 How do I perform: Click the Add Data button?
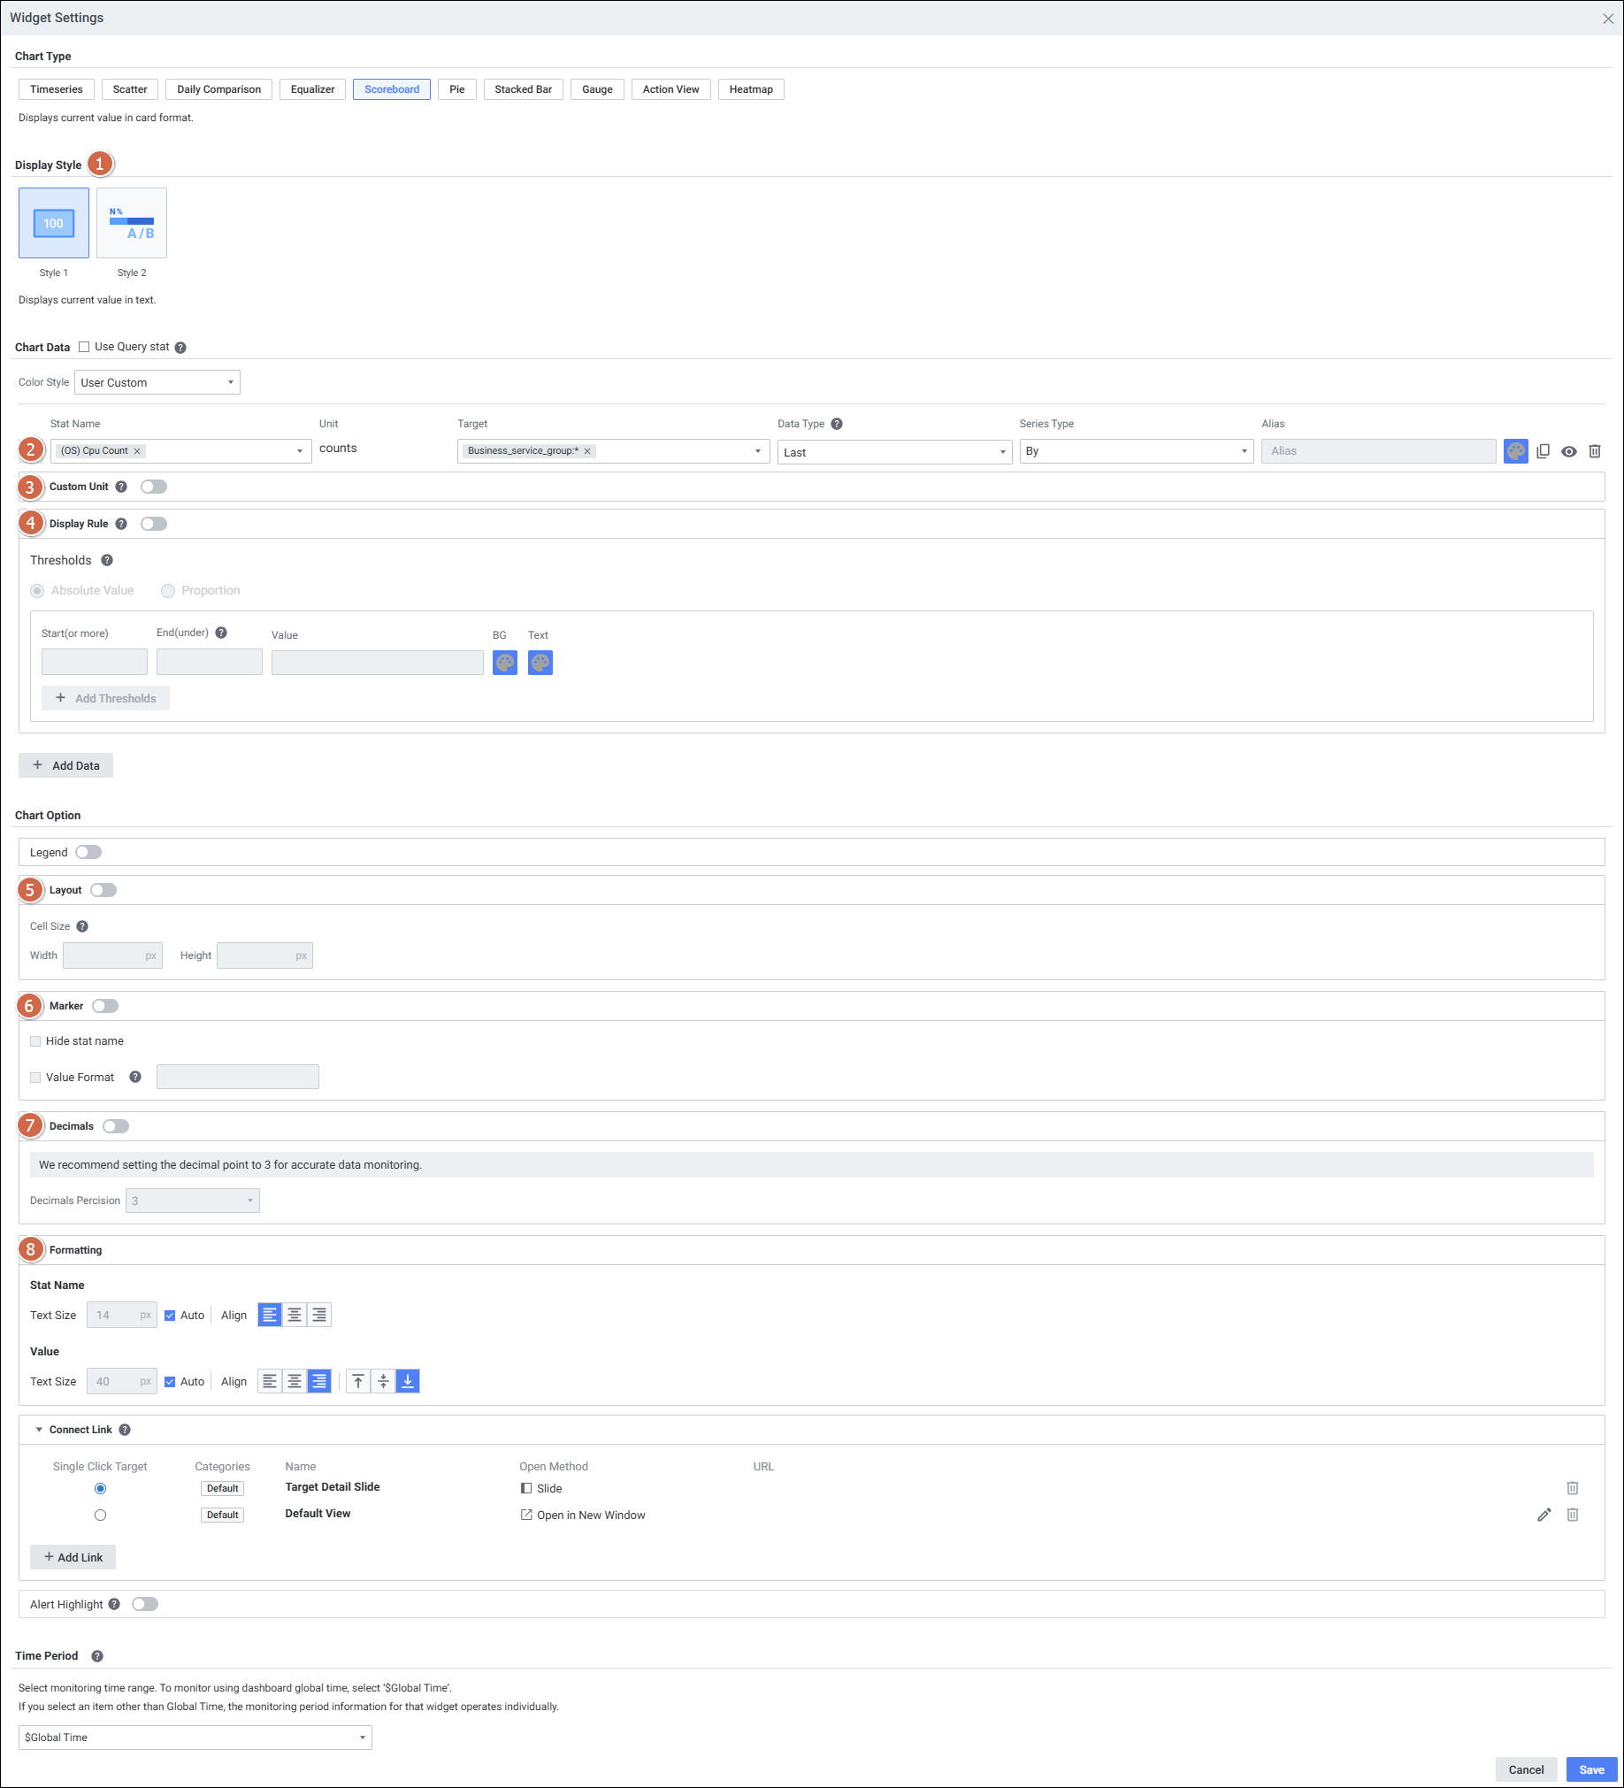[x=66, y=765]
